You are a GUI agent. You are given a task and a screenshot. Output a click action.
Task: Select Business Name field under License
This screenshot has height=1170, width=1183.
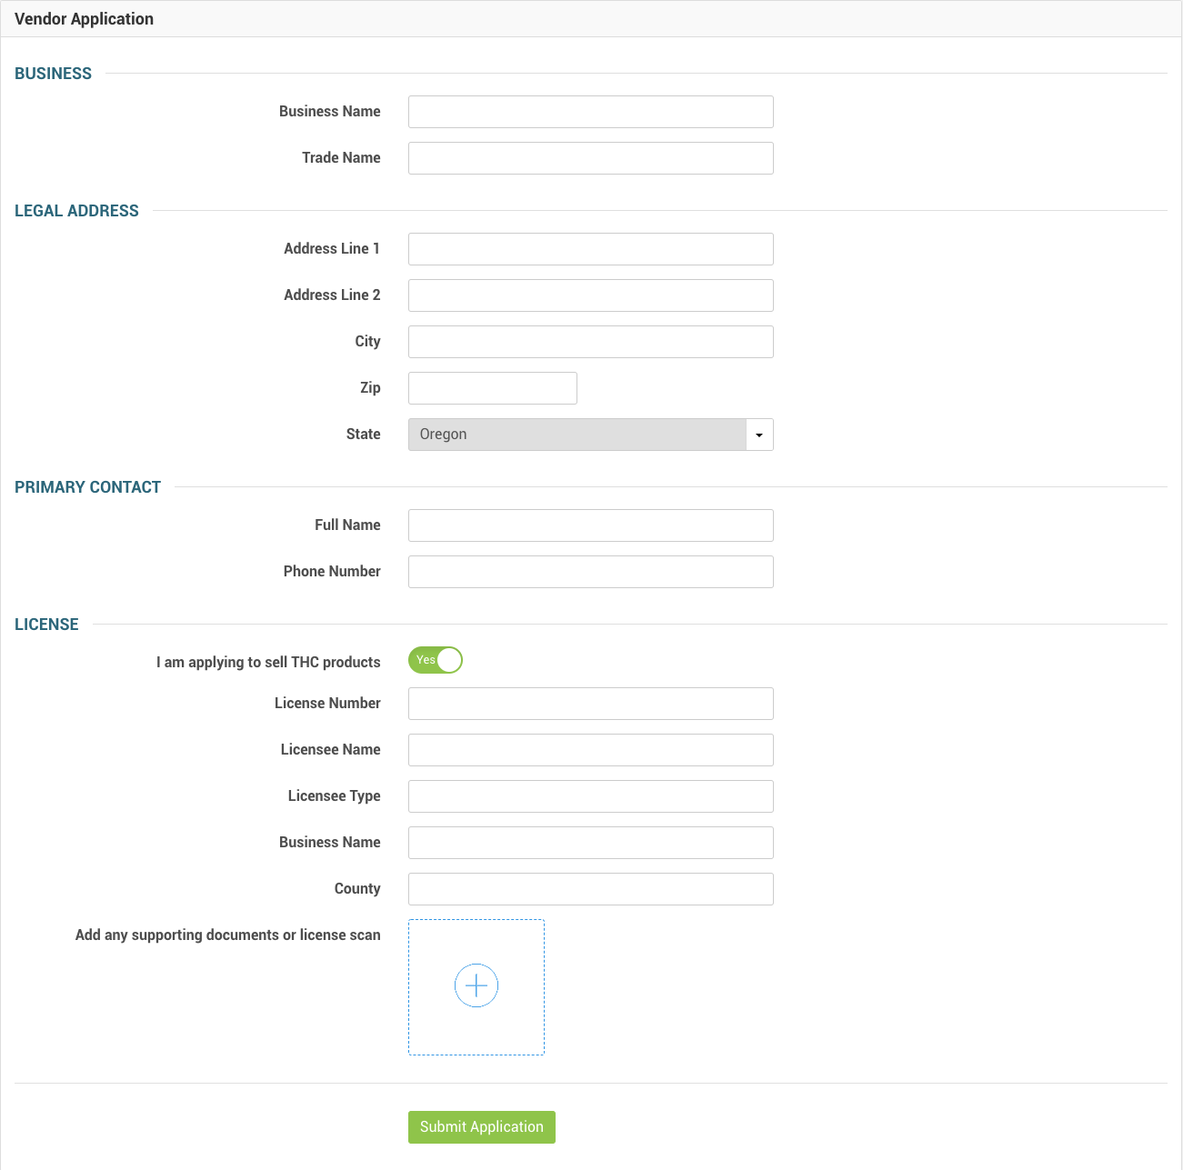pyautogui.click(x=590, y=843)
